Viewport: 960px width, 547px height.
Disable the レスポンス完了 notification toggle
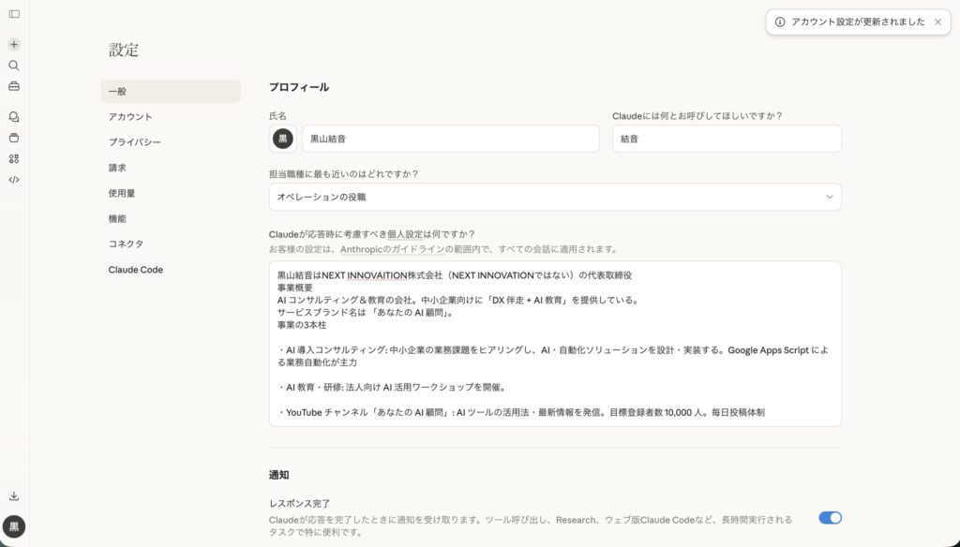[830, 517]
